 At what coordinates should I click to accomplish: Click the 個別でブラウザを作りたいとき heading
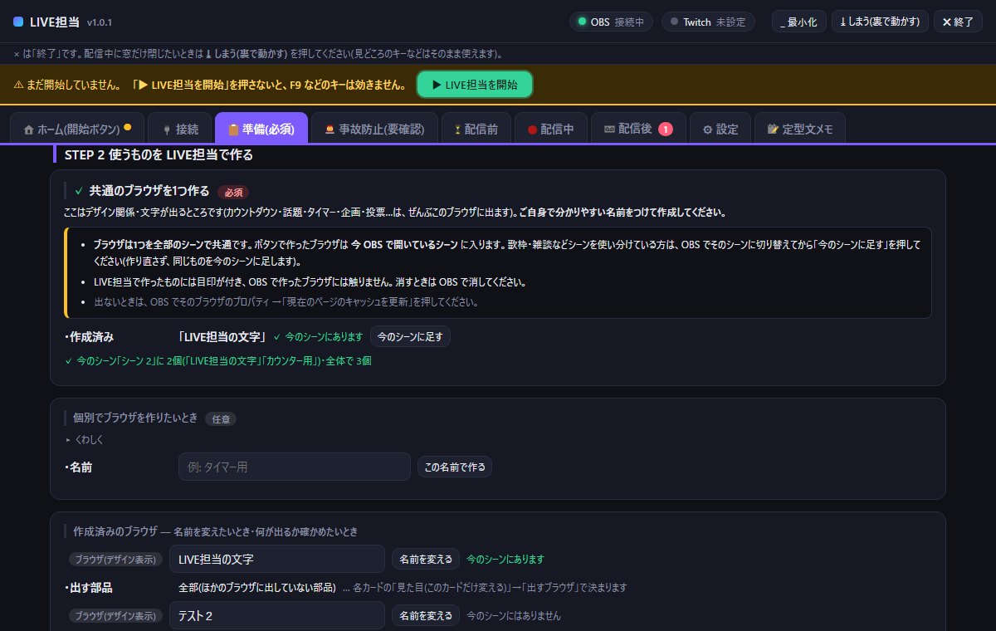click(135, 417)
